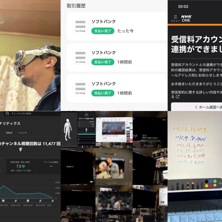The height and width of the screenshot is (222, 222).
Task: Switch to the 視聴者 analytics tab
Action: [x=9, y=132]
